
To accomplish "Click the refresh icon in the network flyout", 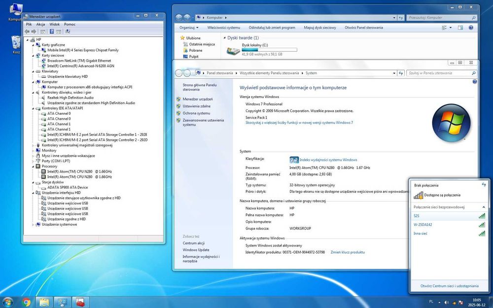I will pyautogui.click(x=484, y=185).
